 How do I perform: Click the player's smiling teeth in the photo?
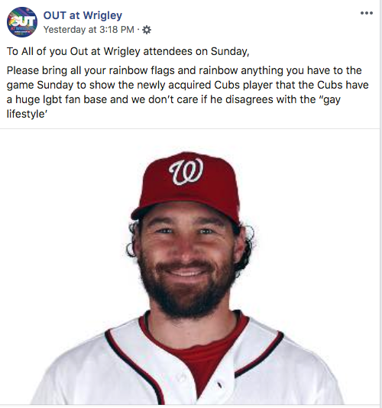click(186, 274)
